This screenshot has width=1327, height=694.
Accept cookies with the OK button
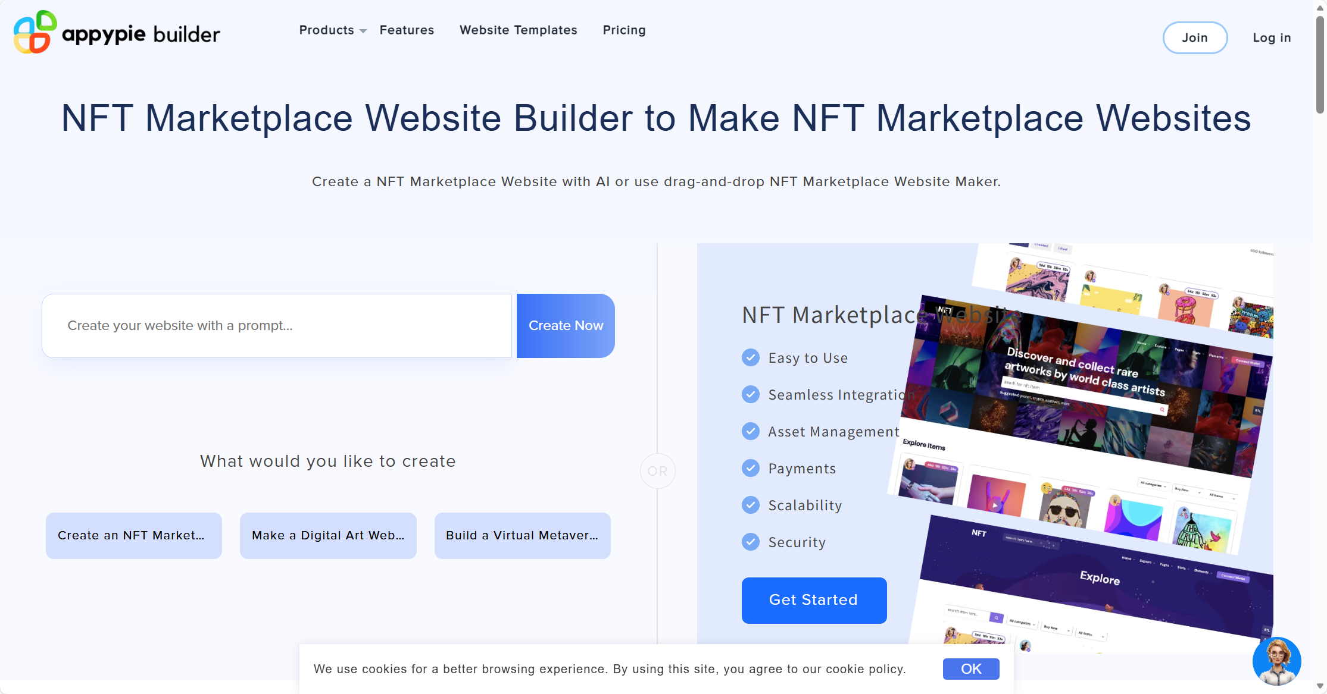970,669
